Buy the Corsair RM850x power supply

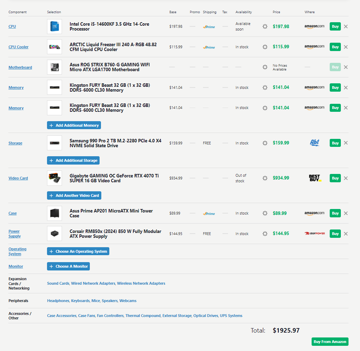335,234
